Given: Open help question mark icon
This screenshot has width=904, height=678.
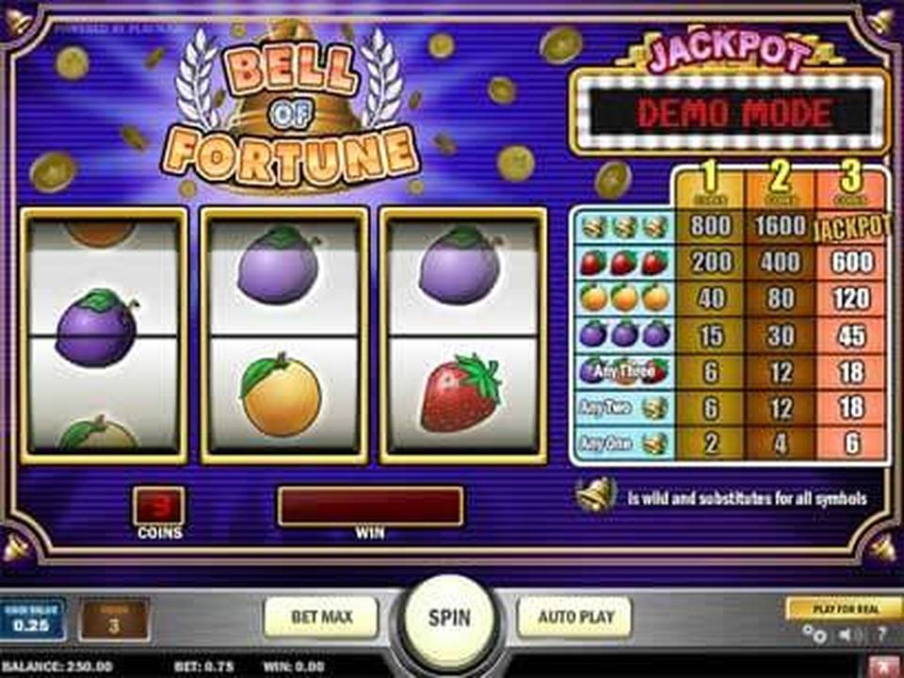Looking at the screenshot, I should point(881,635).
